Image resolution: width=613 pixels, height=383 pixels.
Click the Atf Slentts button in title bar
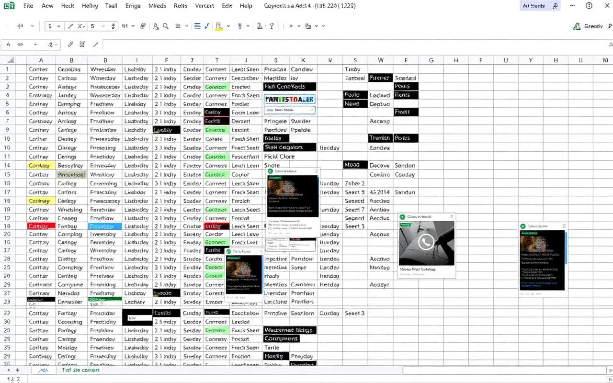[x=540, y=6]
